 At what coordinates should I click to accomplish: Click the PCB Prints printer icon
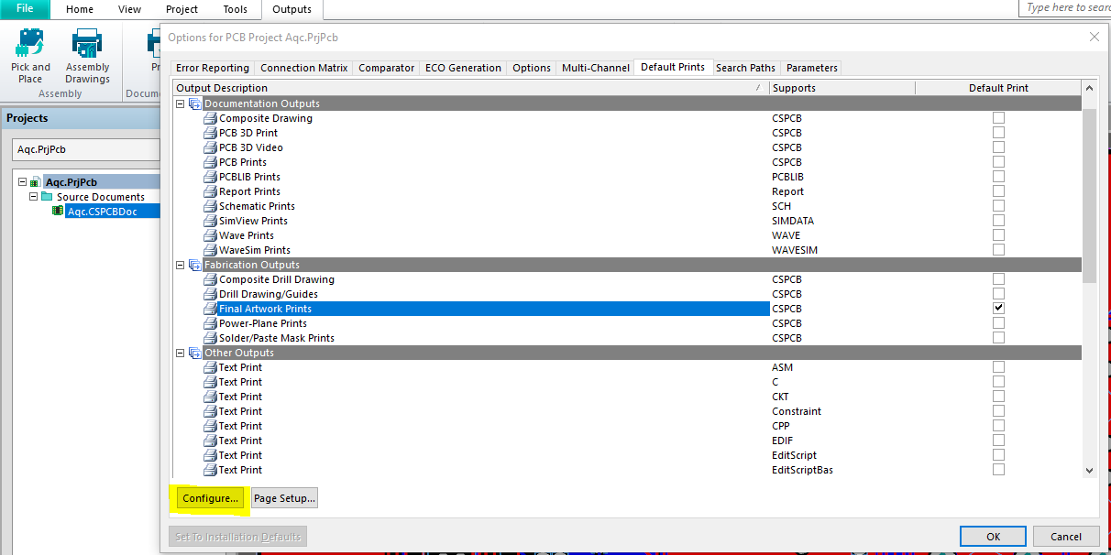(211, 162)
